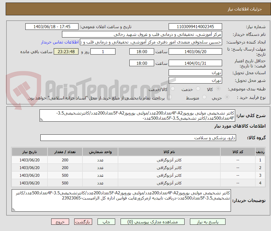This screenshot has width=271, height=231.
Task: Select the جزیی purchase type radio
Action: click(x=227, y=97)
